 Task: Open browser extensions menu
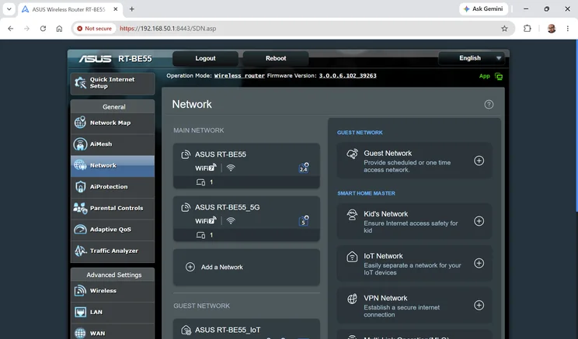point(528,29)
